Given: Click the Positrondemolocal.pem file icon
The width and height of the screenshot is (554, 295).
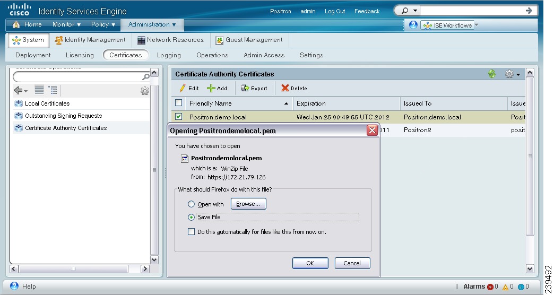Looking at the screenshot, I should pos(185,159).
